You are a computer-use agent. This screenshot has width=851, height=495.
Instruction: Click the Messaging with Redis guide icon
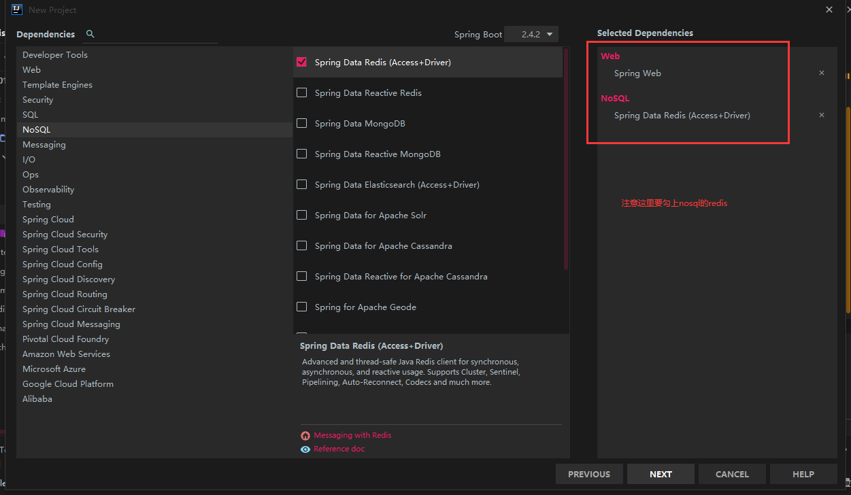(x=305, y=436)
